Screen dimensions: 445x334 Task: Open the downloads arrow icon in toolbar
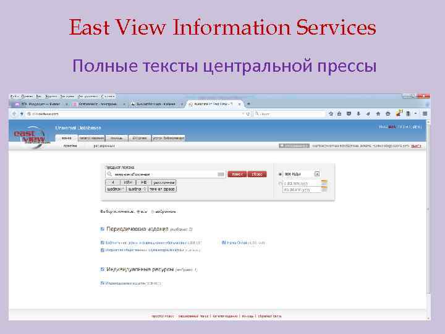tap(358, 114)
